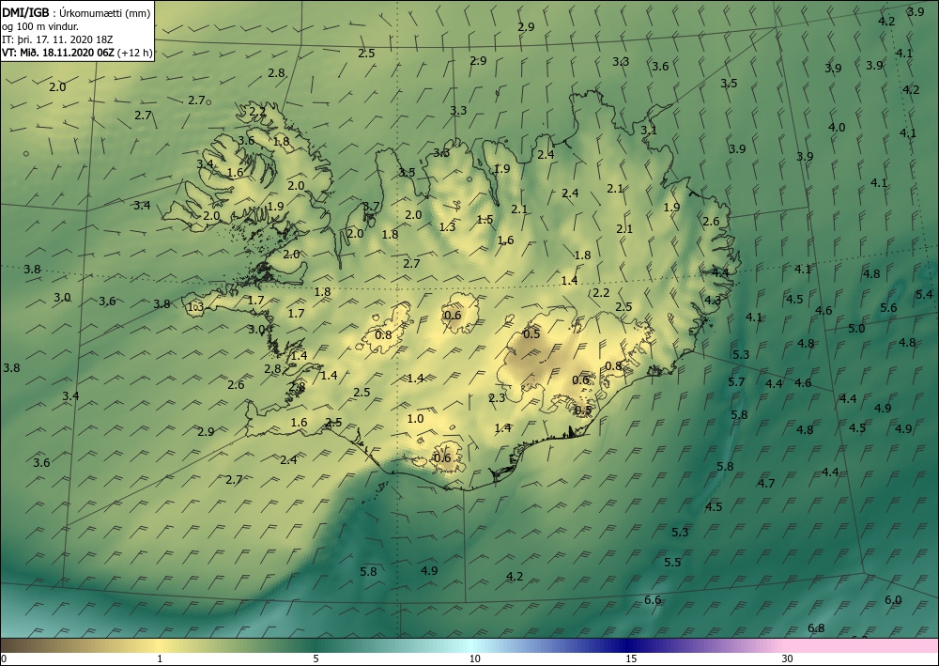939x666 pixels.
Task: Pick the dark navy band of the color scale
Action: (625, 645)
